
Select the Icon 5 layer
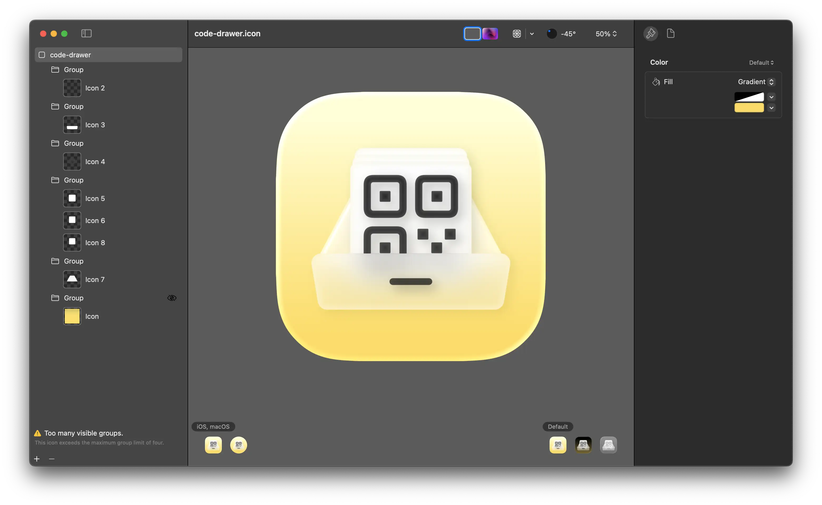pos(108,198)
